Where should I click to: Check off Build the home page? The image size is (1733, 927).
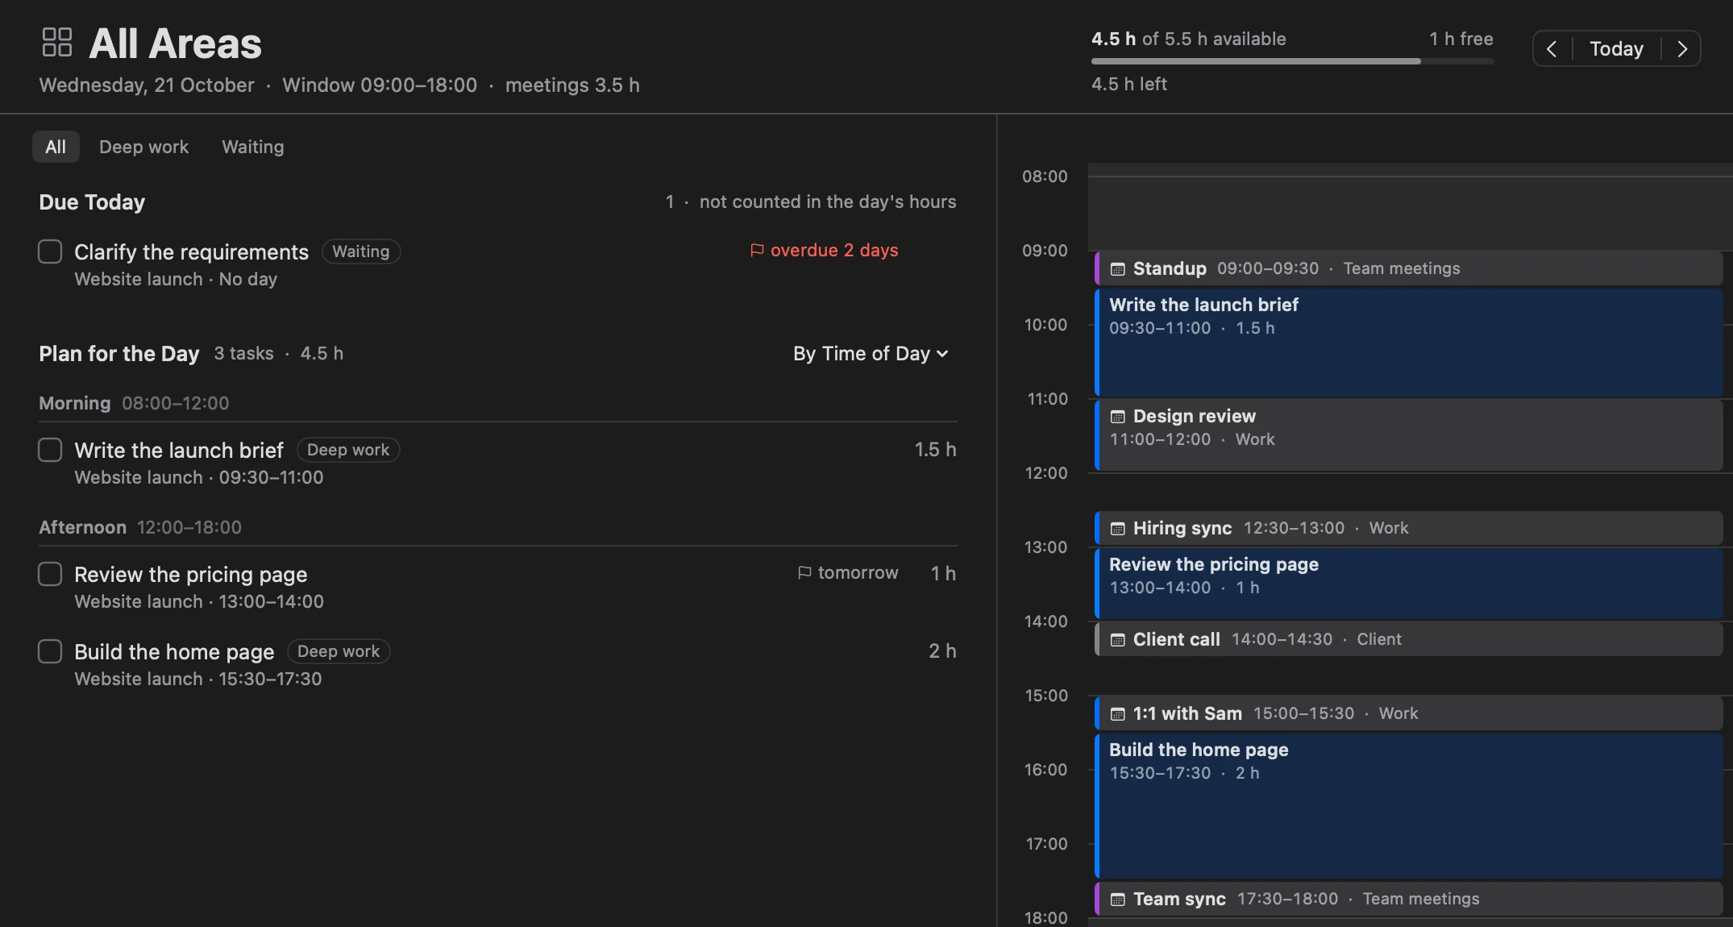(x=50, y=651)
